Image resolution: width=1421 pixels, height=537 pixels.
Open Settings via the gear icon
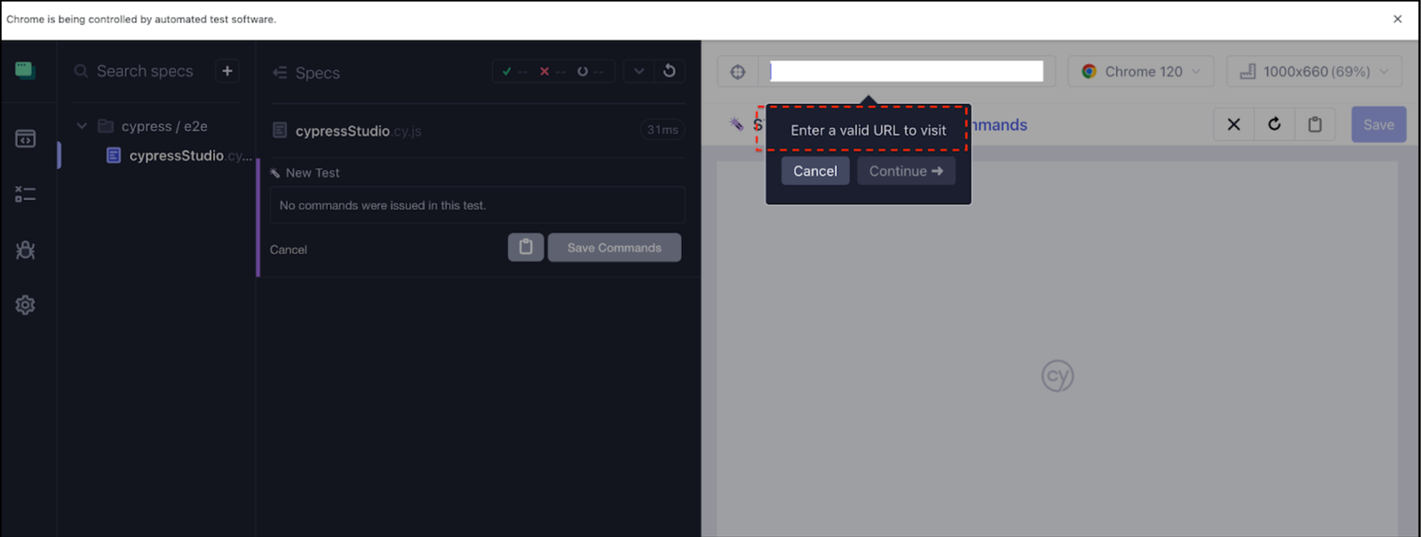click(x=25, y=305)
